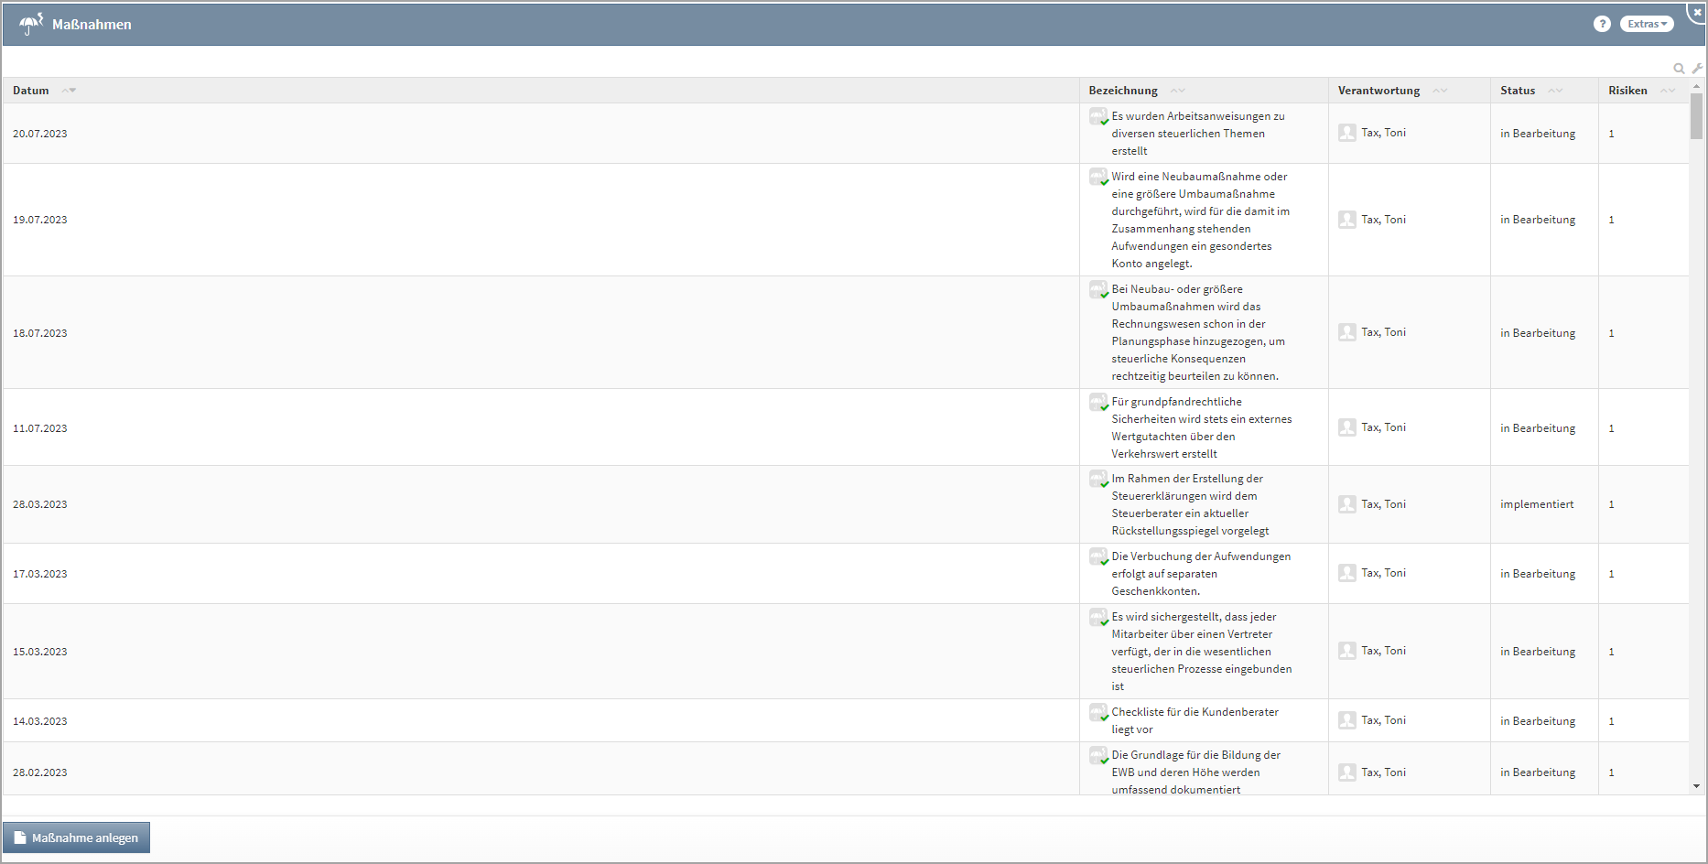Open measure 'Checkliste für die Kundenberater'
Viewport: 1708px width, 864px height.
[x=1195, y=720]
